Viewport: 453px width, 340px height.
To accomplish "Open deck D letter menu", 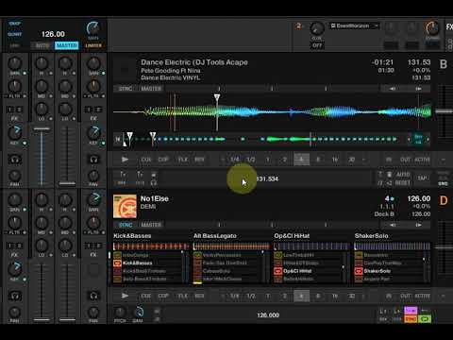I will point(444,200).
